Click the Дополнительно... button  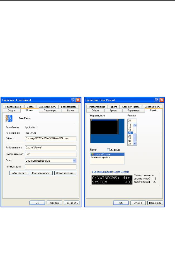65,173
